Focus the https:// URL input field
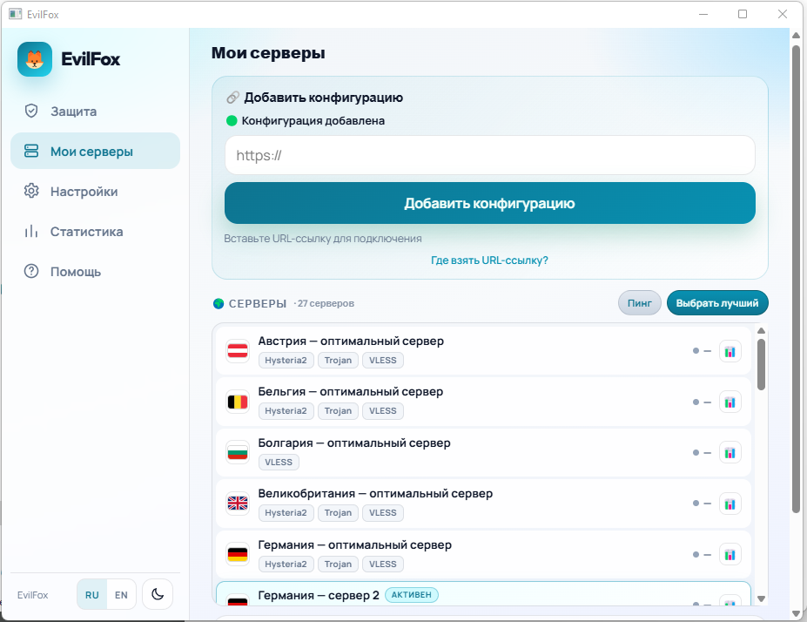The width and height of the screenshot is (807, 622). point(490,155)
